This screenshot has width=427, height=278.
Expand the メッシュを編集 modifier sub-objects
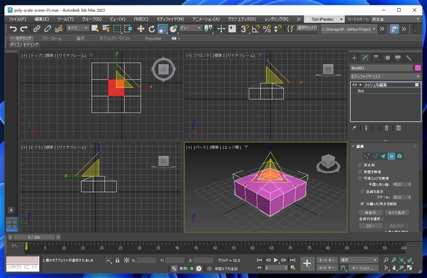pyautogui.click(x=360, y=85)
